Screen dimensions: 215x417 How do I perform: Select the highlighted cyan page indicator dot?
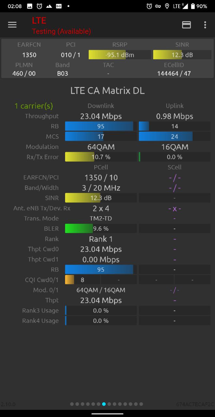[x=104, y=404]
